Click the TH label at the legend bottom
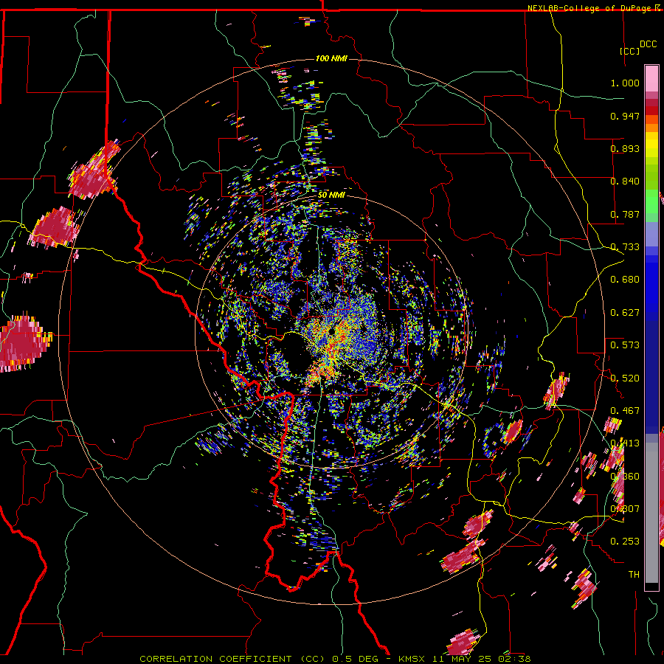Viewport: 664px width, 664px height. (x=634, y=575)
